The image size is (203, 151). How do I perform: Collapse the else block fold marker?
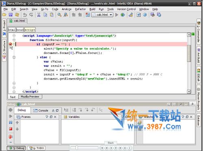coord(14,57)
